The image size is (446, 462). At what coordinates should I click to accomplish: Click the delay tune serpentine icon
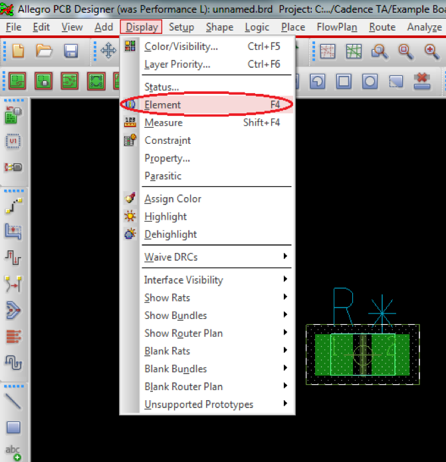coord(13,362)
